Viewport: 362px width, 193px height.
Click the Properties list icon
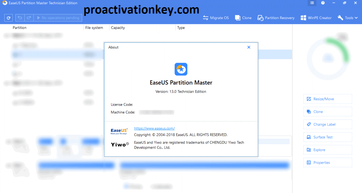(x=309, y=163)
